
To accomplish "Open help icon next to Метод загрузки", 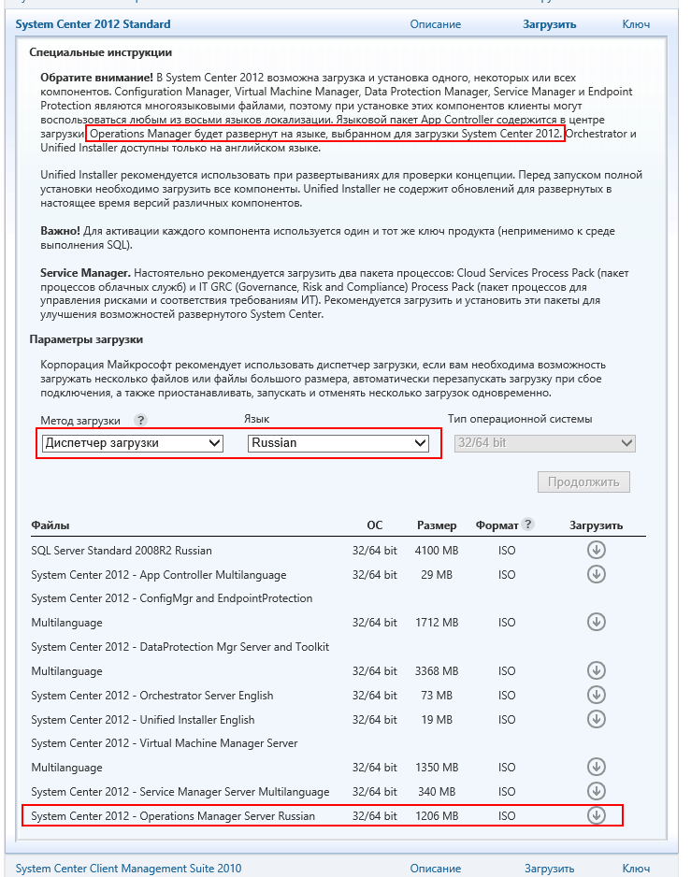I will pos(140,420).
